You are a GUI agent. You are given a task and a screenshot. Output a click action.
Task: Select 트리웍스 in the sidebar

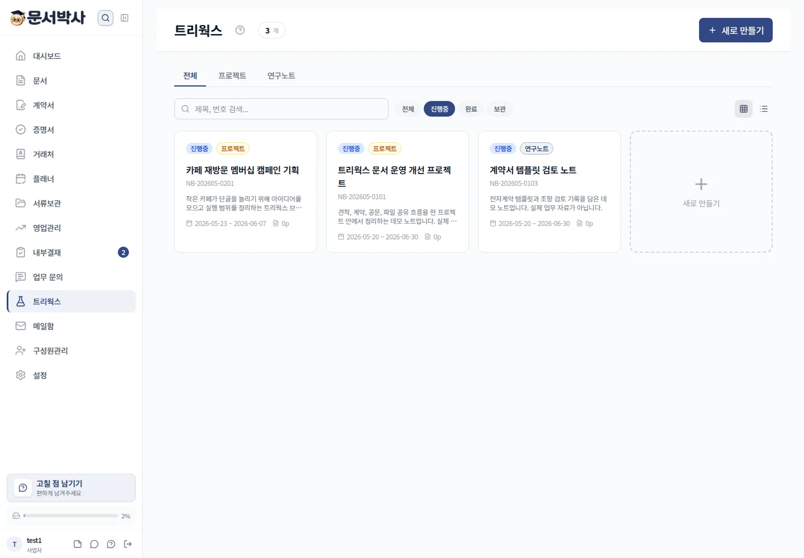pyautogui.click(x=71, y=301)
